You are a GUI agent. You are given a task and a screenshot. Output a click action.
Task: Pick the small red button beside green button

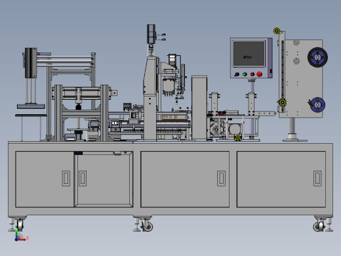click(252, 74)
